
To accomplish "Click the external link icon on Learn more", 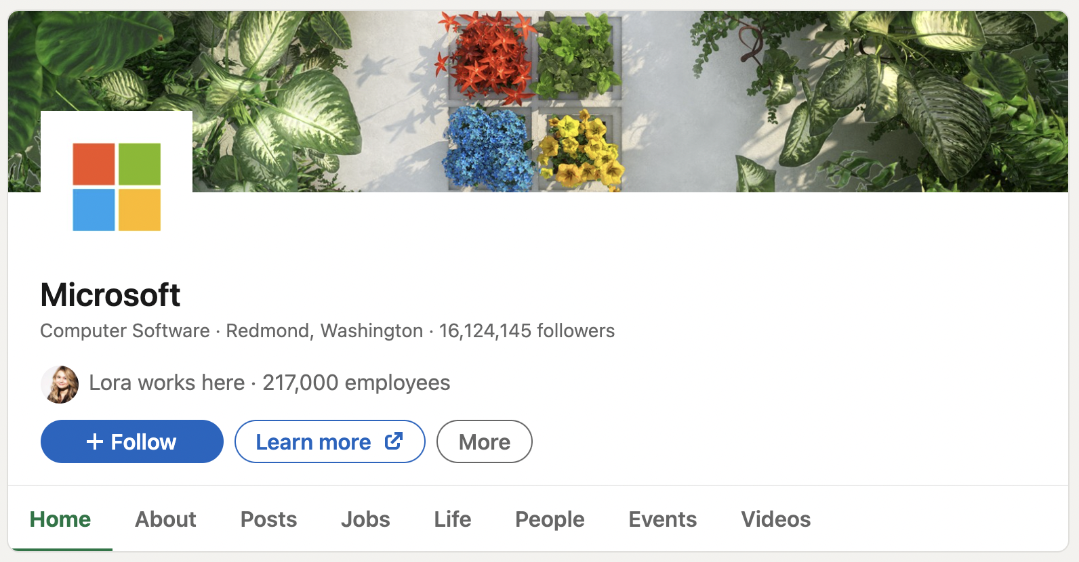I will tap(394, 441).
